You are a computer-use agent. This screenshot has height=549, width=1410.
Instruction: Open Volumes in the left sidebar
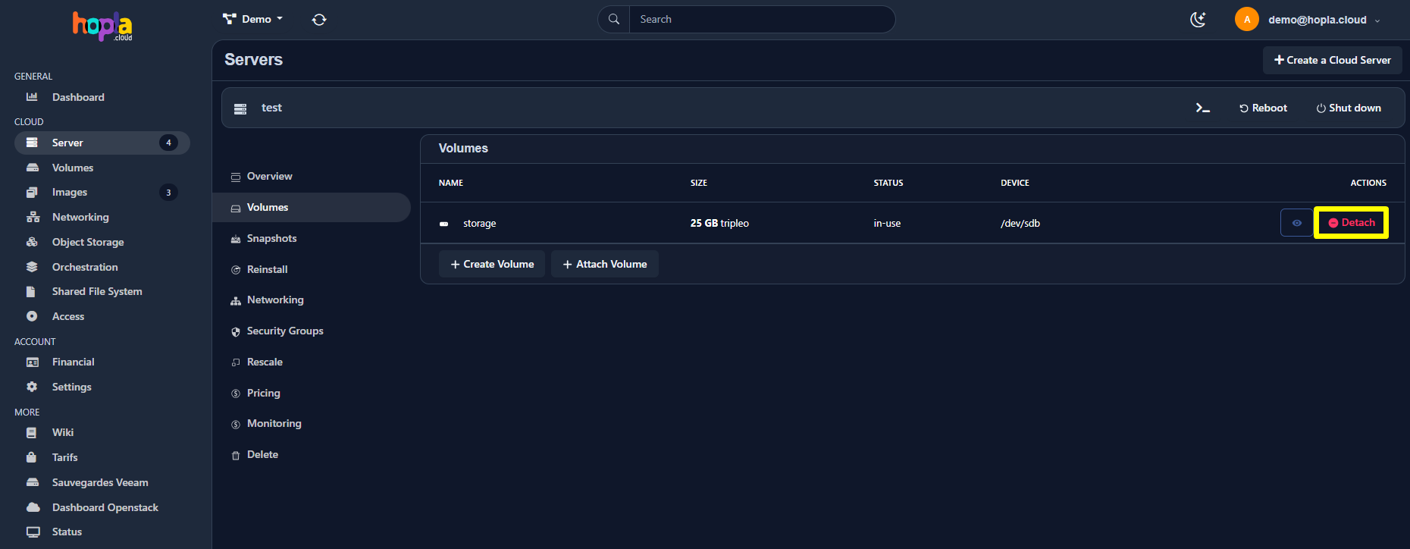[x=73, y=168]
